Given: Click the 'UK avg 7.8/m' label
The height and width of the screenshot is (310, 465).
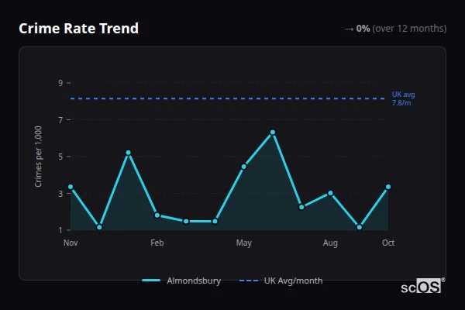Looking at the screenshot, I should 403,98.
